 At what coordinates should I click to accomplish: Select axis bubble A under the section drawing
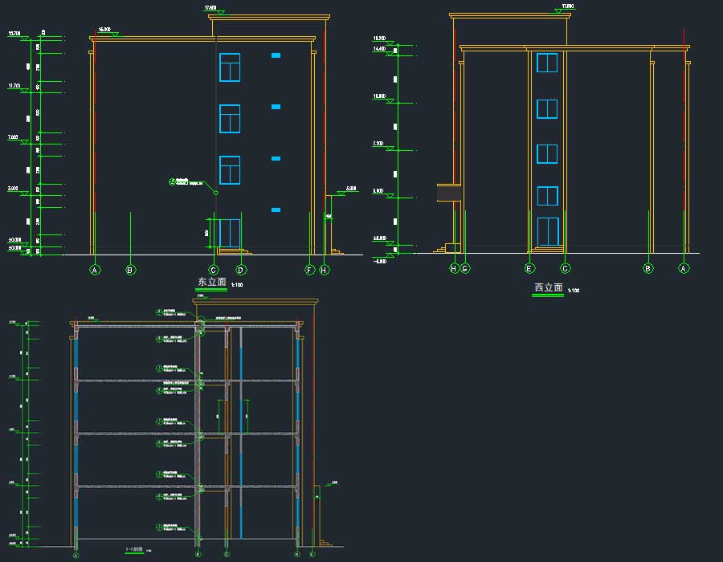(76, 555)
